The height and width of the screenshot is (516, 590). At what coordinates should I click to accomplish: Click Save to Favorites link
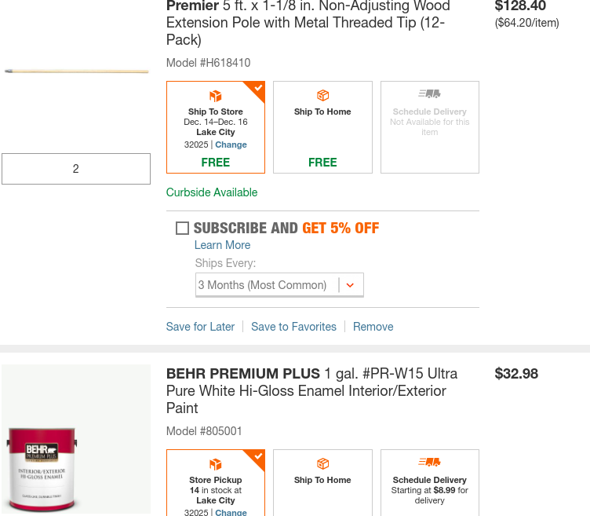[x=293, y=327]
